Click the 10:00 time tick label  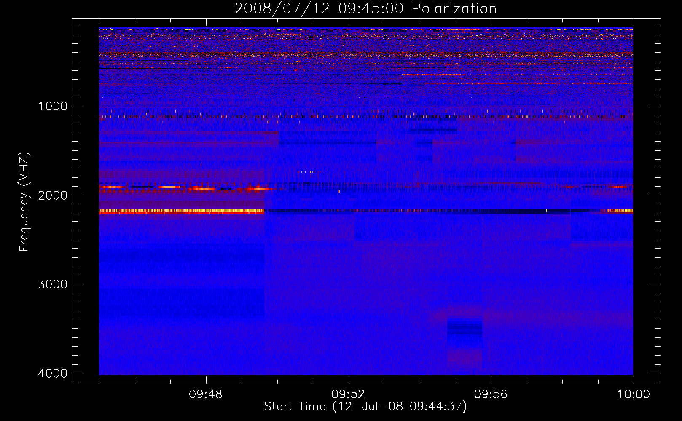[x=634, y=394]
